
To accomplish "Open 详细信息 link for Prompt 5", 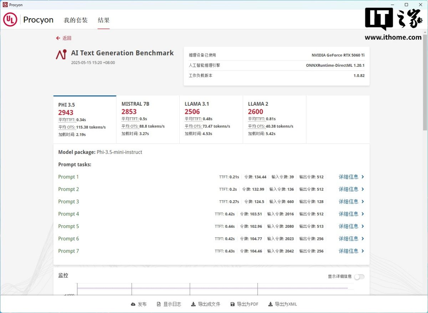I will click(348, 226).
